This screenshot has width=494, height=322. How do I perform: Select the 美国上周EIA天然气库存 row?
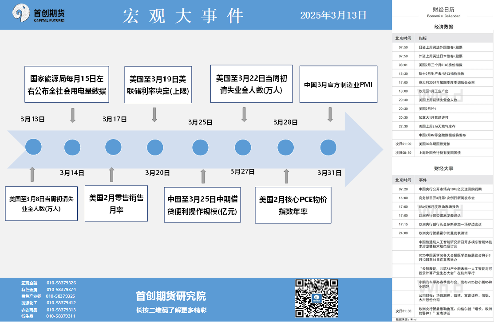[443, 126]
